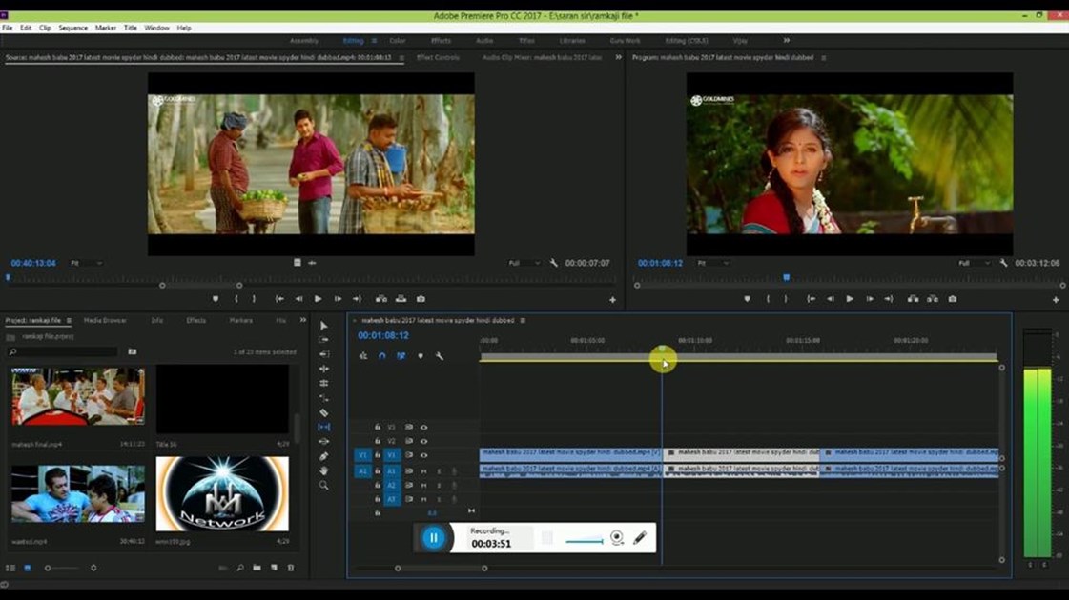Click webcam icon on recording bar
This screenshot has width=1069, height=600.
[617, 538]
